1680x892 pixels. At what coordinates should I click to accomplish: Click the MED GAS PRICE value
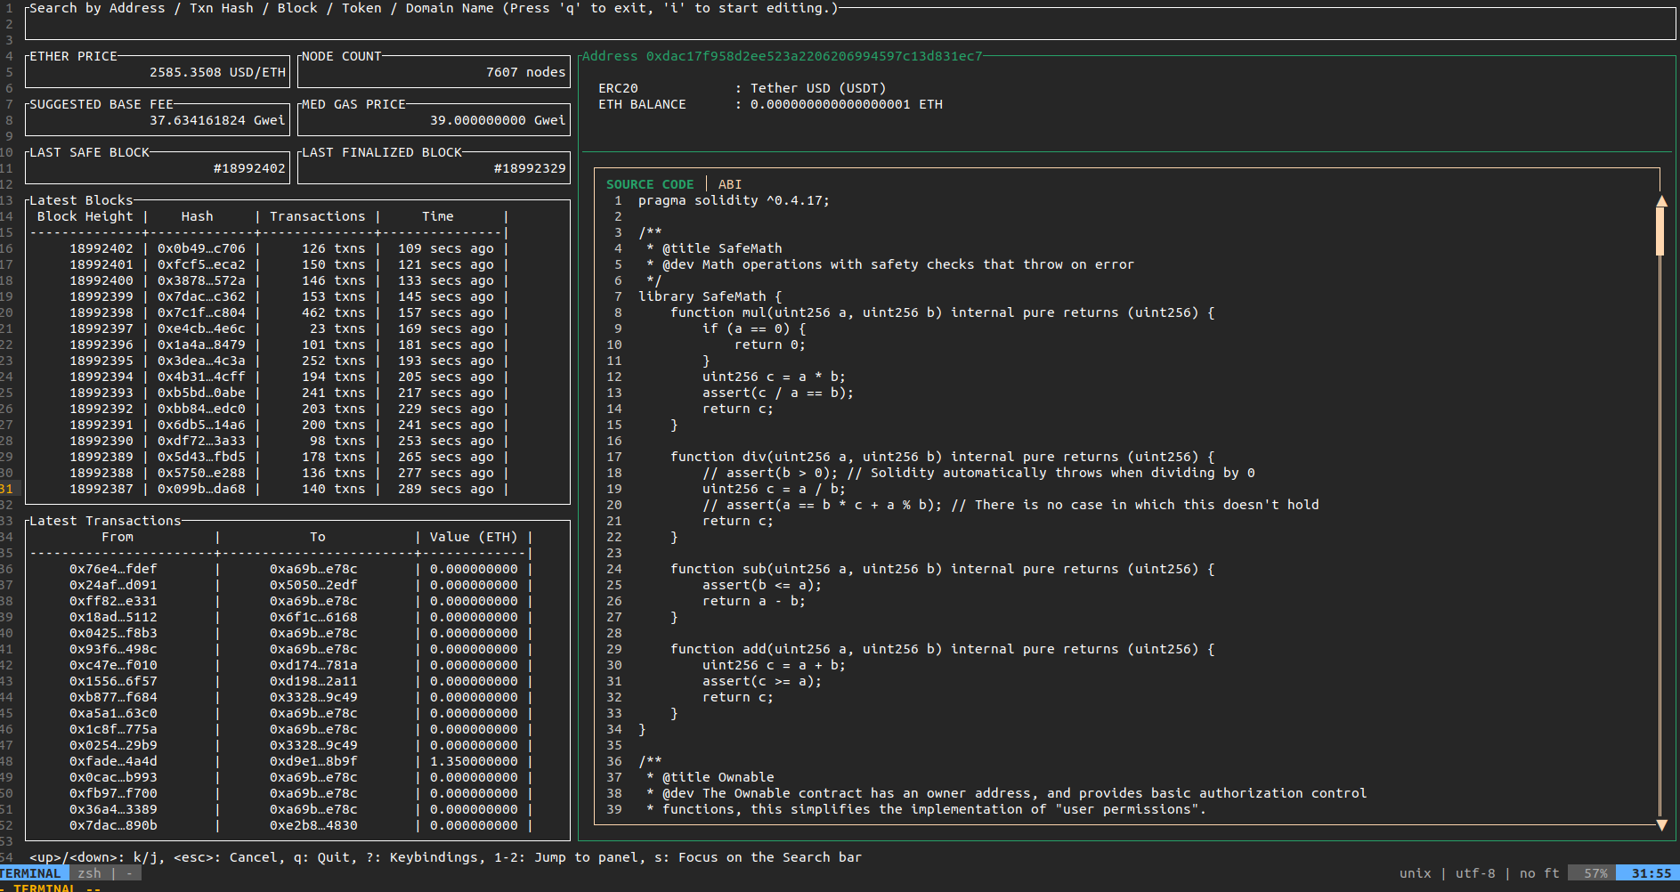point(498,120)
